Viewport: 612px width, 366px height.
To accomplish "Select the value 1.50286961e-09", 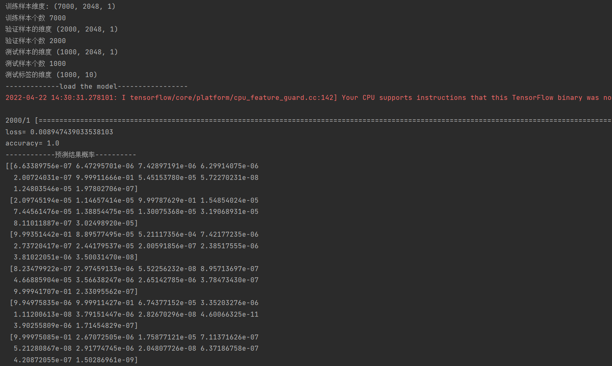I will [105, 360].
